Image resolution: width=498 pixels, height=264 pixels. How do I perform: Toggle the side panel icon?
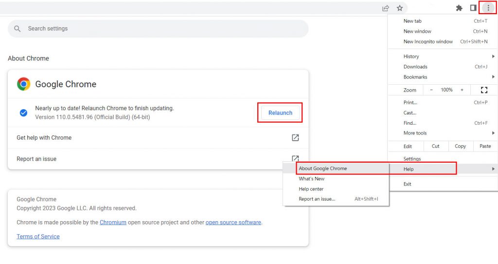473,8
